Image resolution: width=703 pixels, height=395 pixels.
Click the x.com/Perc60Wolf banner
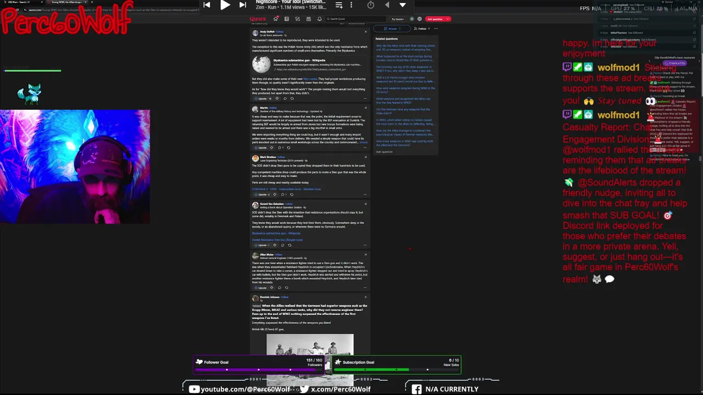(x=335, y=389)
